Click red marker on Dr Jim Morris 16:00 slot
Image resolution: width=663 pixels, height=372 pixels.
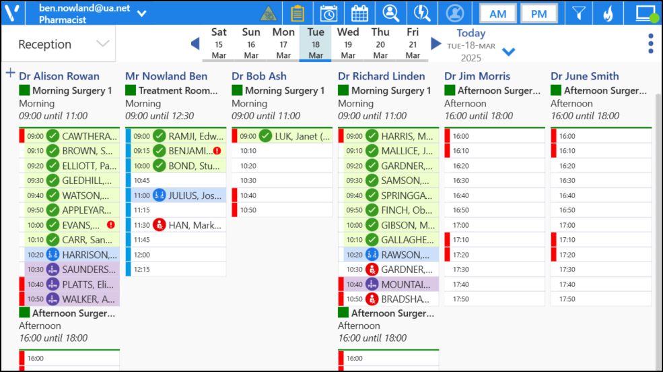tap(447, 136)
